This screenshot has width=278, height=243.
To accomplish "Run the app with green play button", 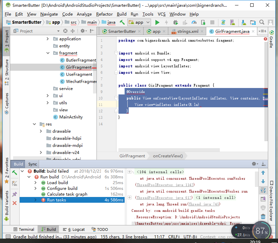I will click(x=157, y=22).
